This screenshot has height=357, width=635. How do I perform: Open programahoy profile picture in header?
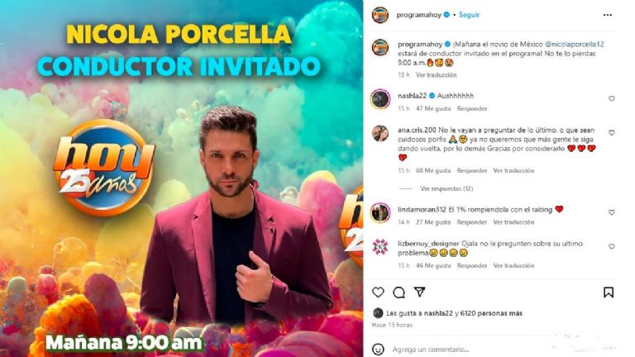pyautogui.click(x=380, y=15)
